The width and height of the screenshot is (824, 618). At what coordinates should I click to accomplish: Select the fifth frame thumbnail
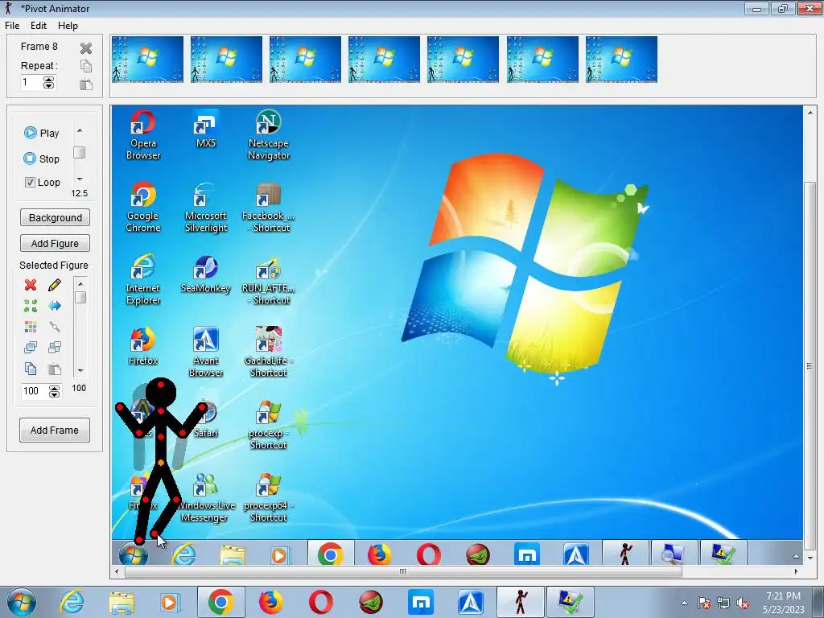coord(463,60)
